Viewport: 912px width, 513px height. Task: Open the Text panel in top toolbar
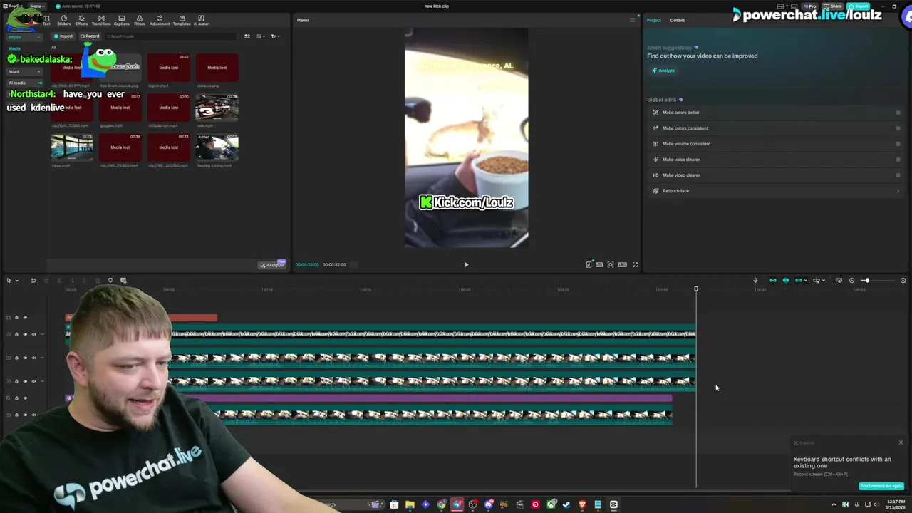click(x=46, y=20)
